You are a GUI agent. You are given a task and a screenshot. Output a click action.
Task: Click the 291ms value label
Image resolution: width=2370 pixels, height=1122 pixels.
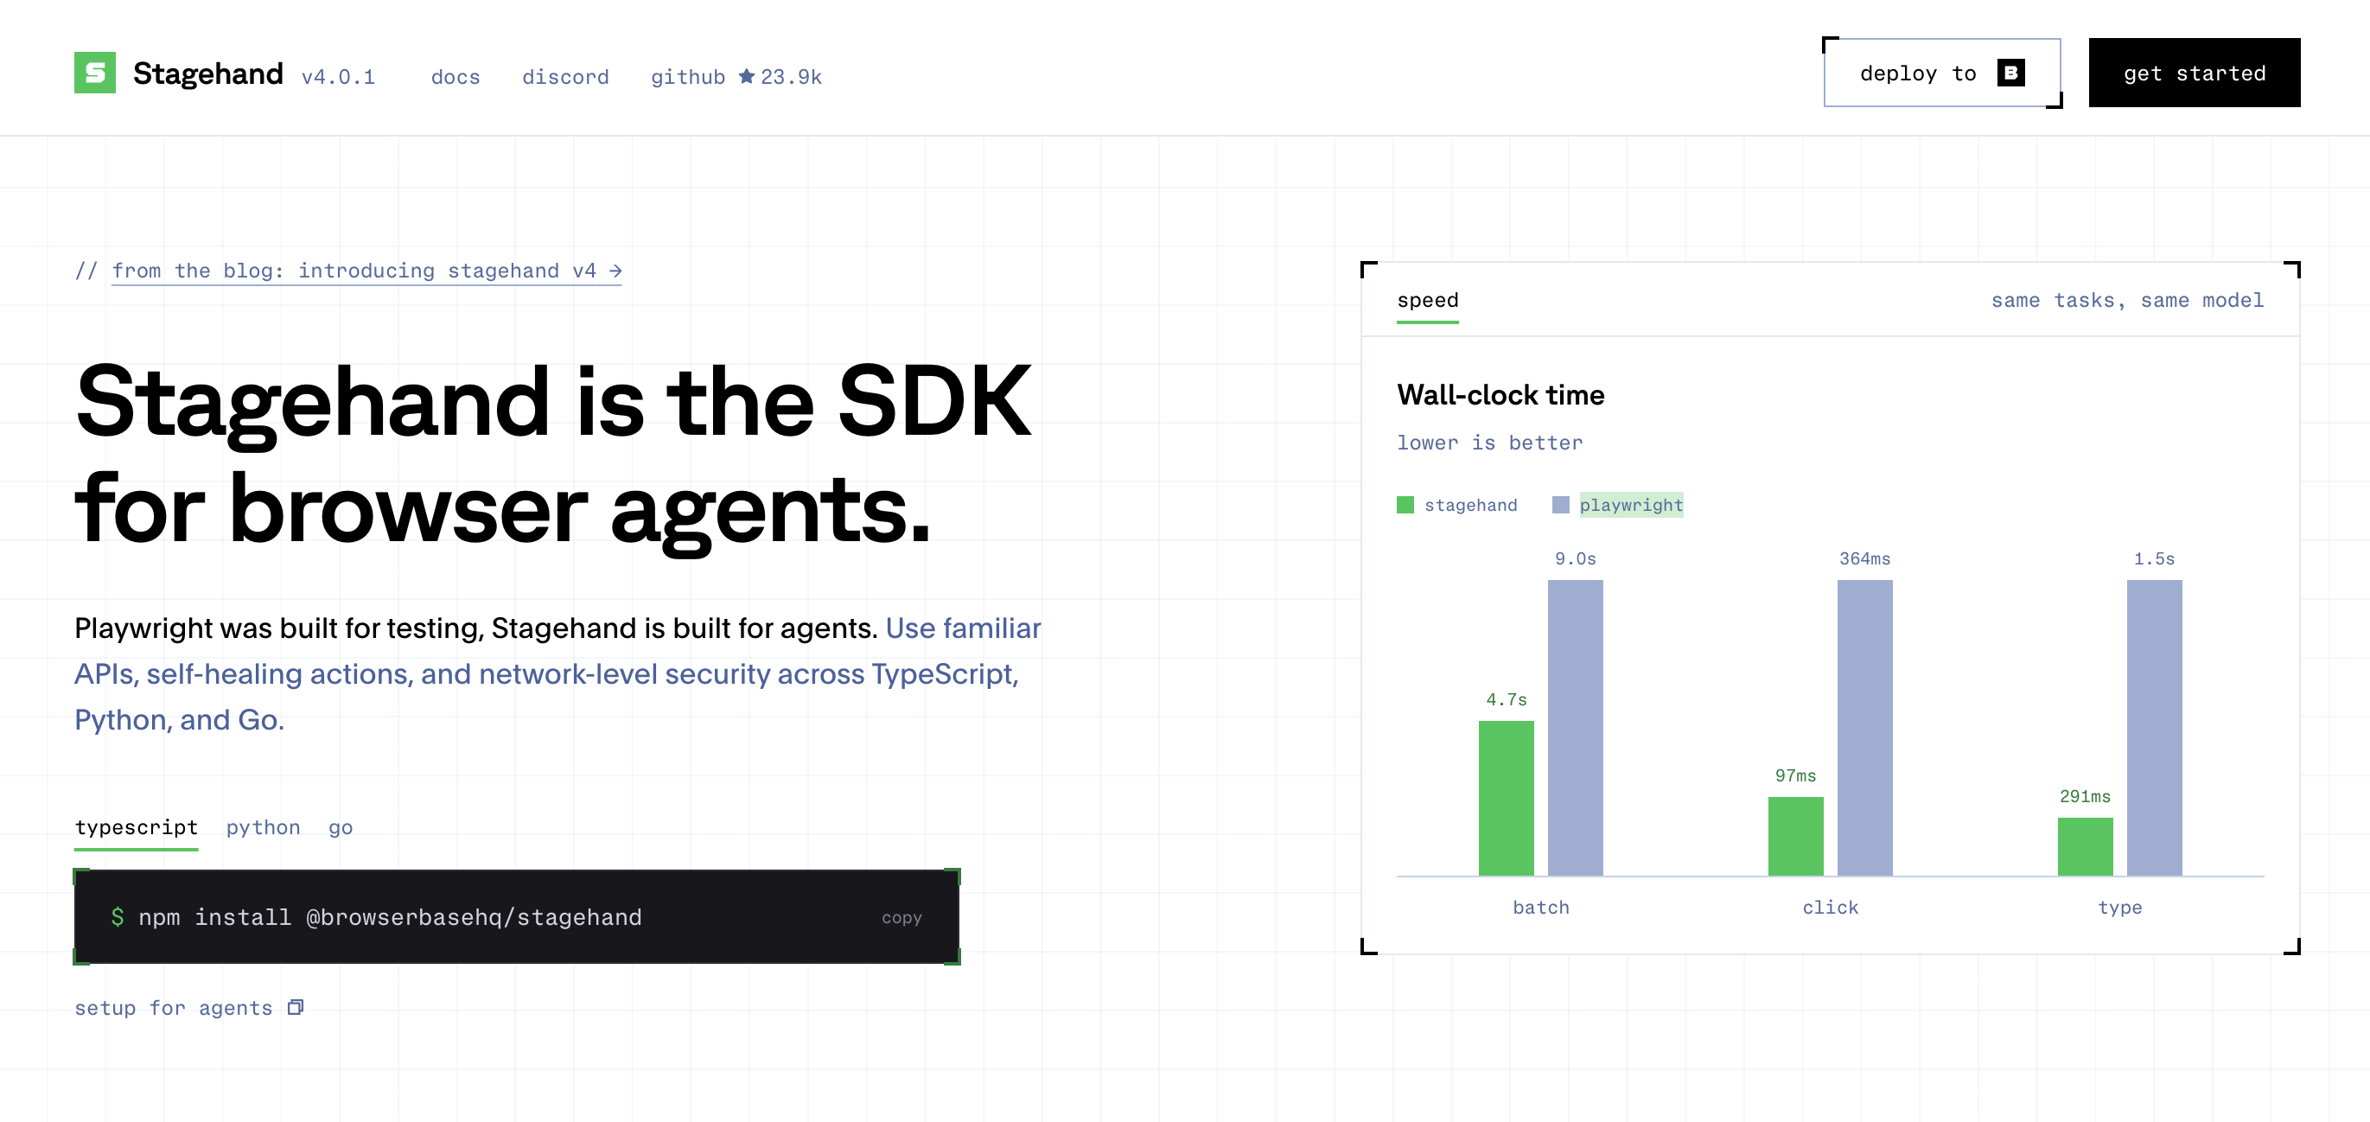(2085, 796)
